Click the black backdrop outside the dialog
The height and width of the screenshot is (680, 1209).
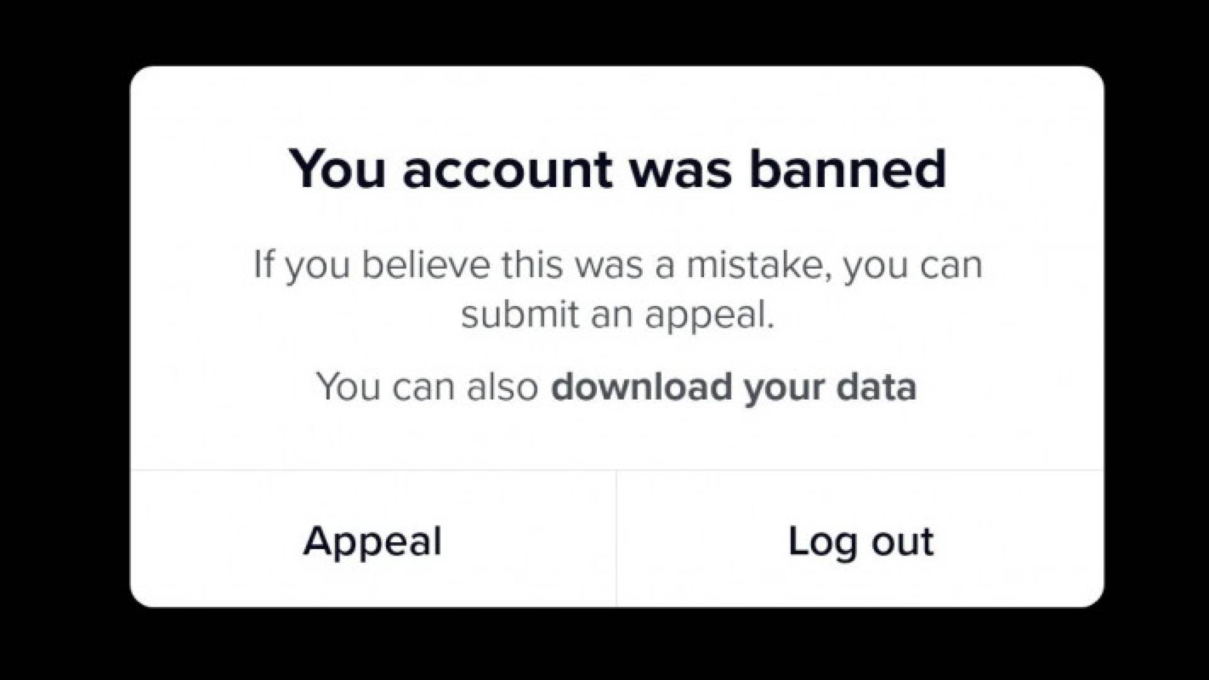63,340
